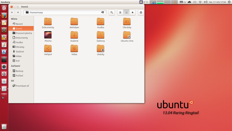Open the trash at the launcher bottom
The image size is (232, 131).
(4, 127)
